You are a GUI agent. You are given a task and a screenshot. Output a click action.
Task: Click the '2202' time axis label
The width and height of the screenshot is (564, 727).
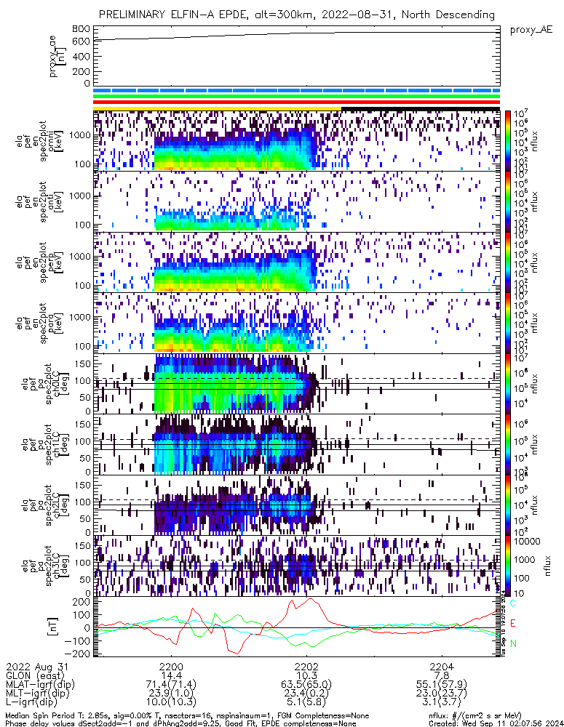click(x=306, y=667)
